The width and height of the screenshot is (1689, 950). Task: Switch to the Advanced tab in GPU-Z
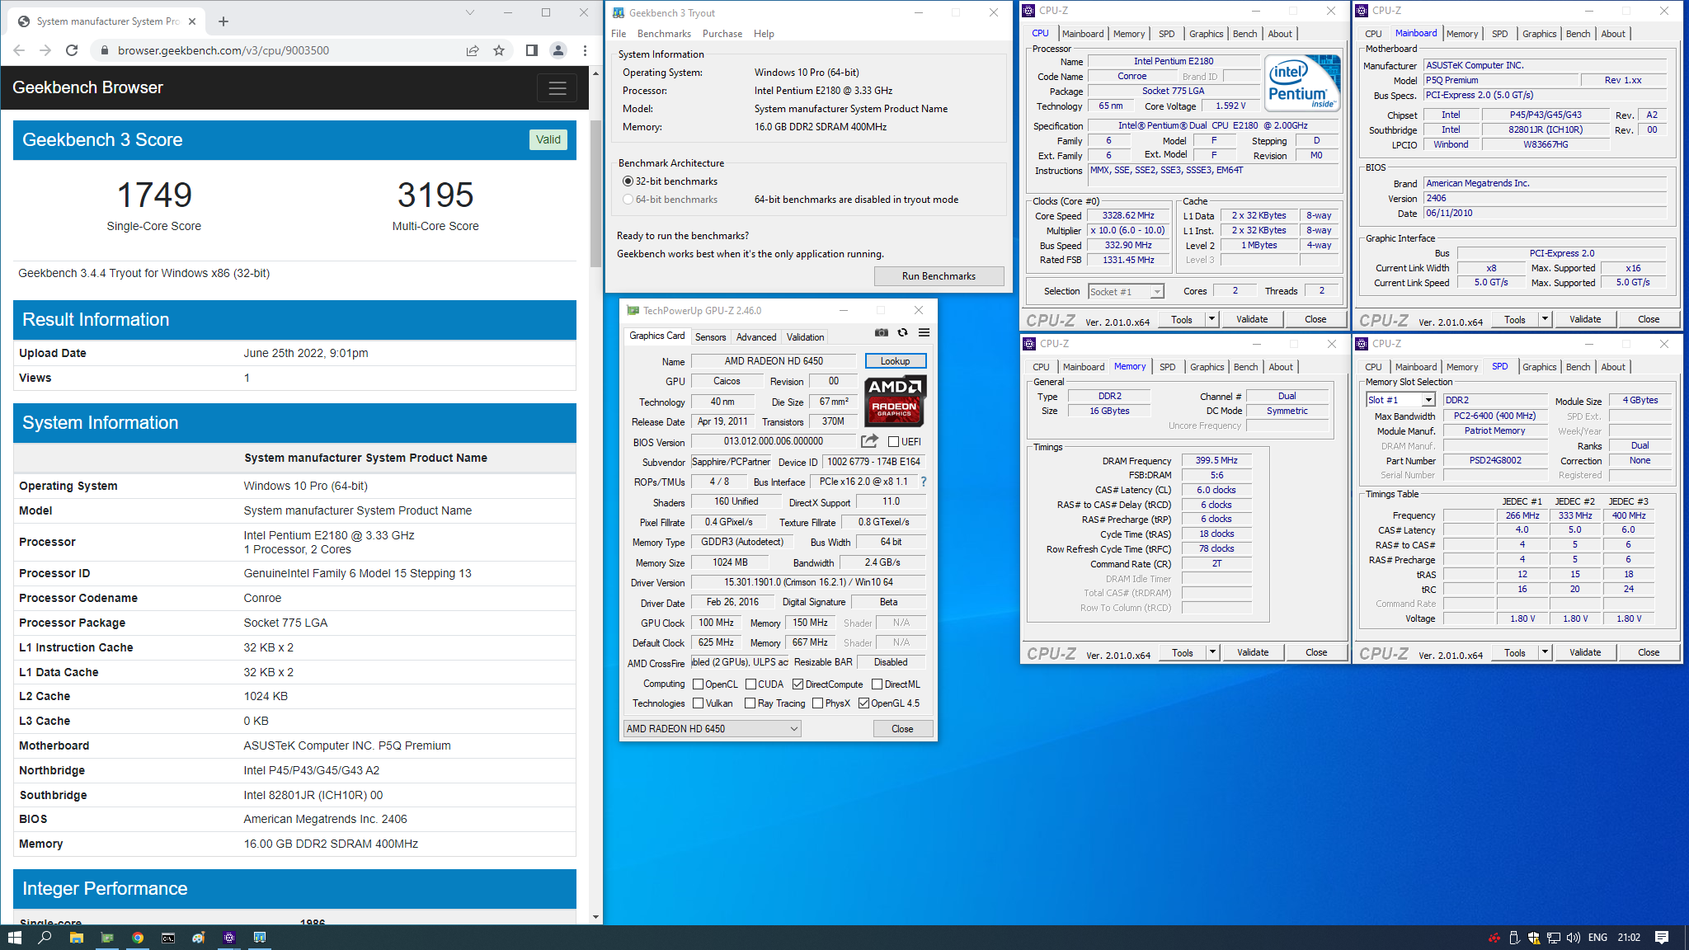[x=756, y=337]
